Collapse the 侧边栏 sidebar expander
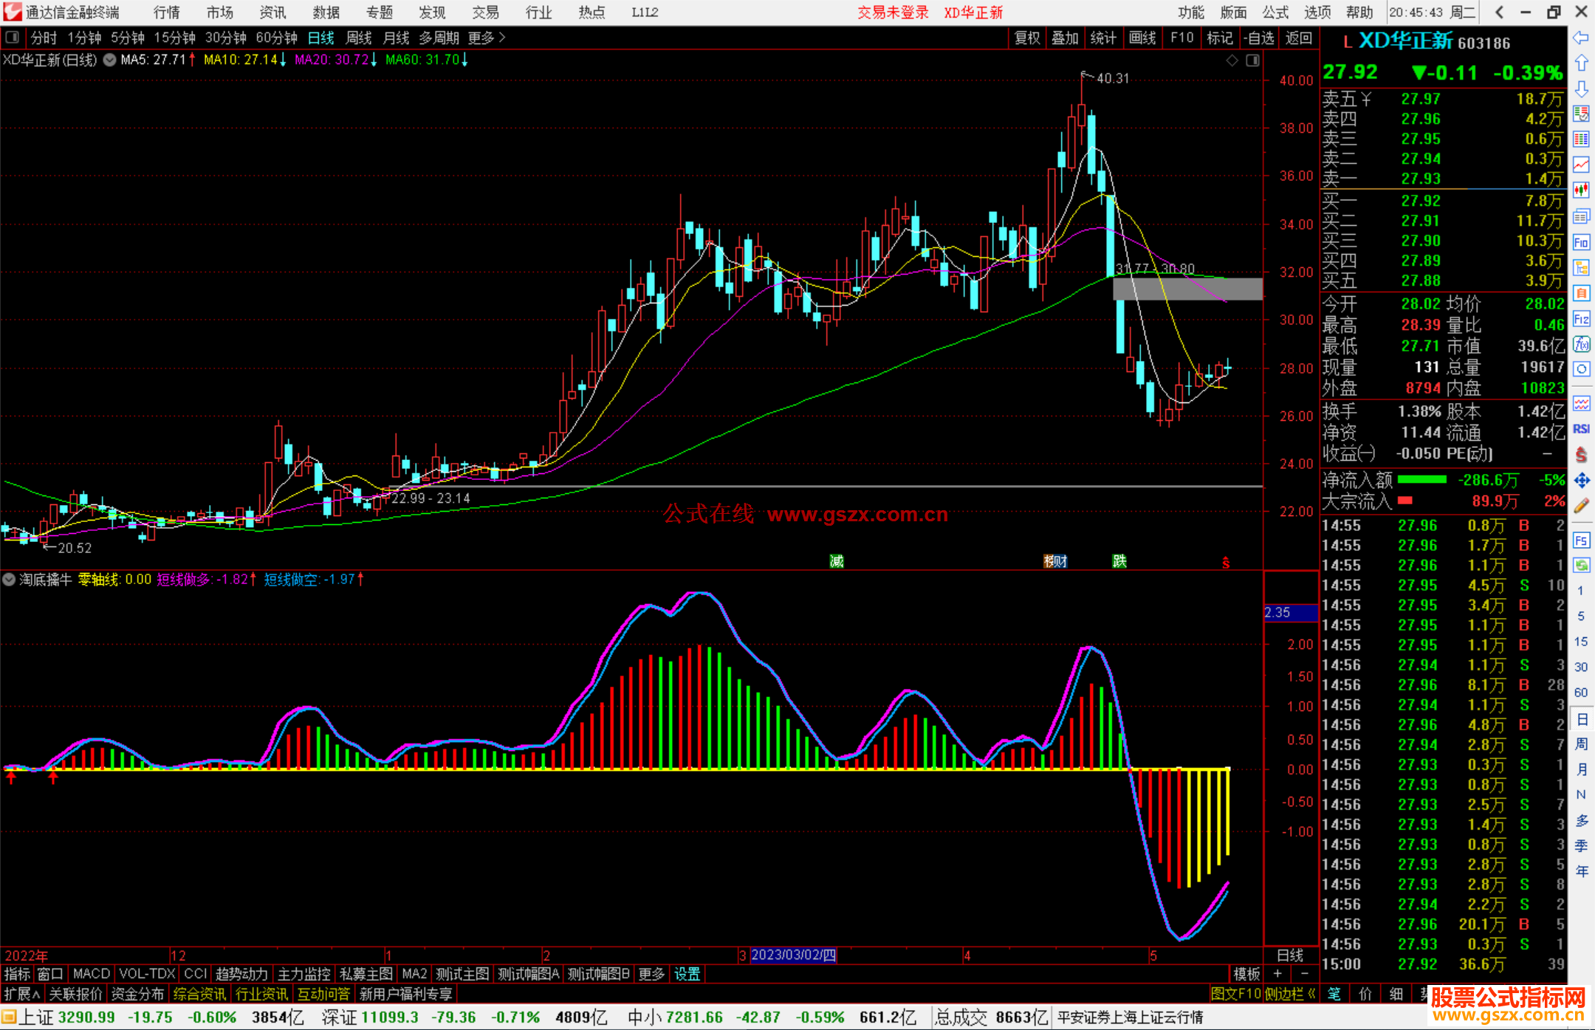This screenshot has width=1595, height=1030. point(1290,994)
